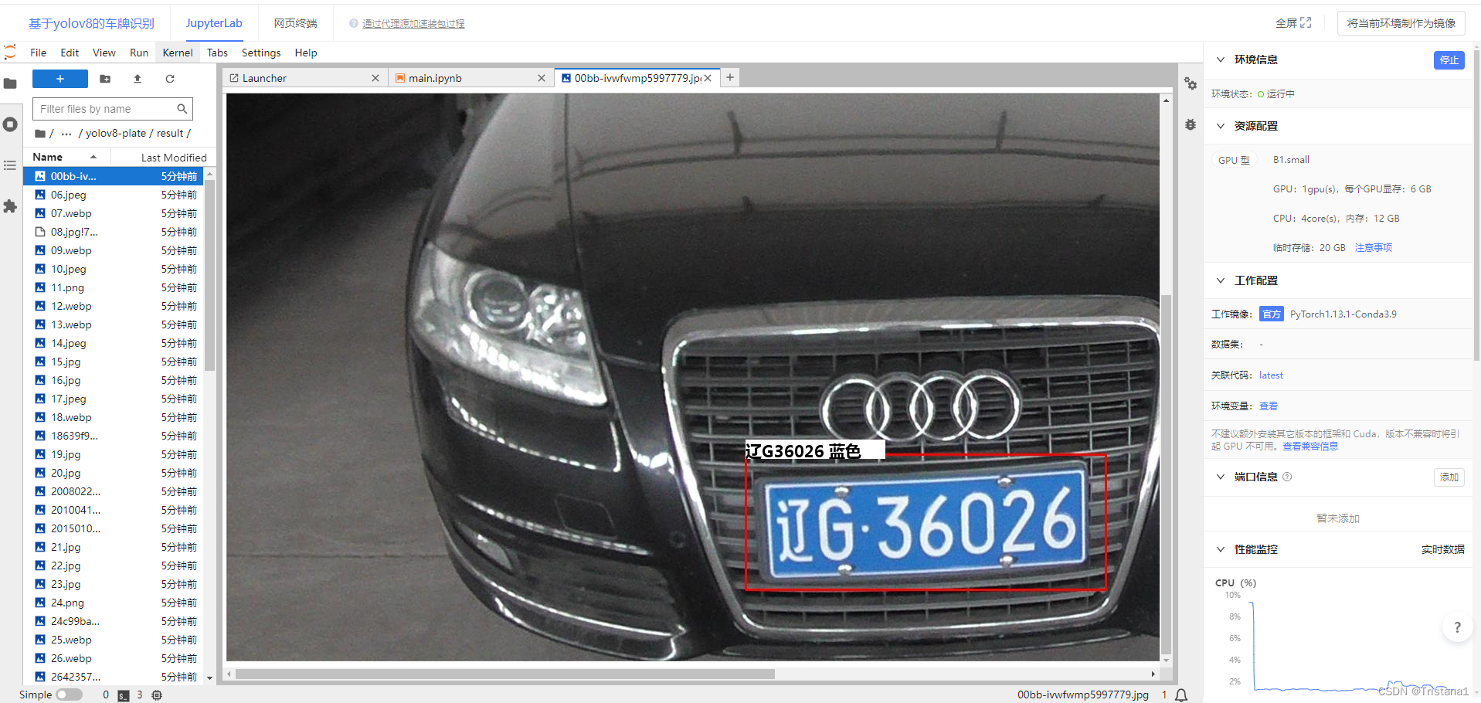Expand the breadcrumb ellipsis folders
This screenshot has height=703, width=1481.
click(x=66, y=134)
